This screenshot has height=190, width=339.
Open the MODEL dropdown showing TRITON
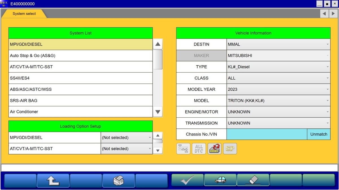tap(278, 100)
